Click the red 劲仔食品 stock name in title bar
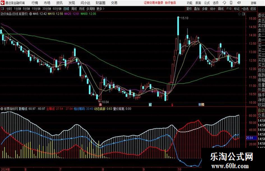This screenshot has height=171, width=265. (170, 3)
